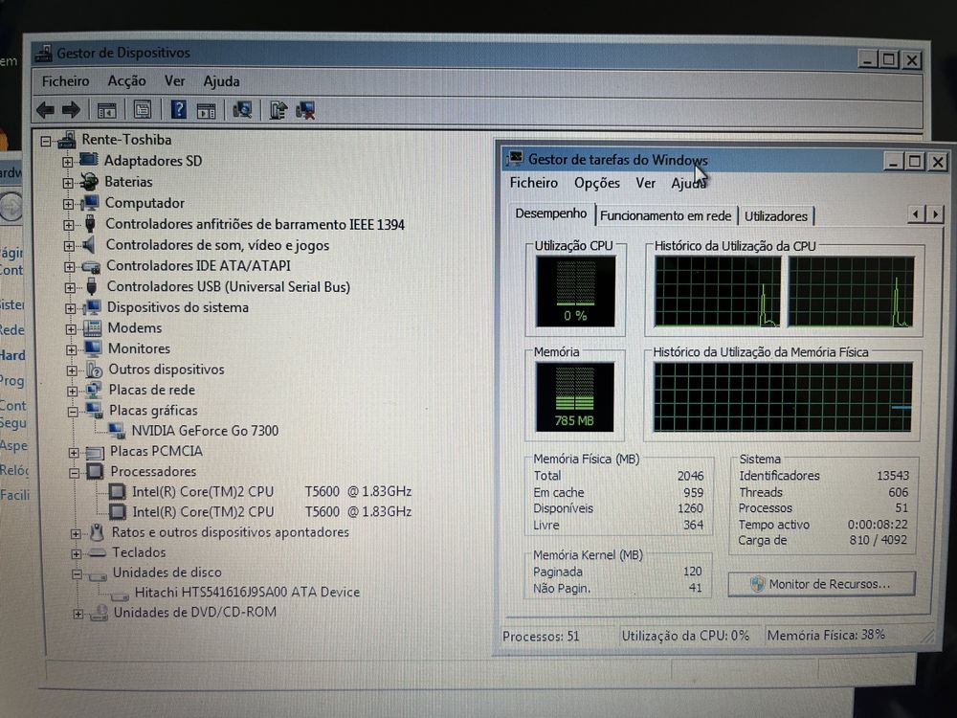The width and height of the screenshot is (957, 718).
Task: Click the Monitor de Recursos button
Action: coord(821,584)
